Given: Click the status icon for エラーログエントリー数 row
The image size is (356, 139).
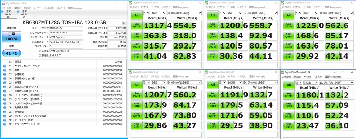Looking at the screenshot, I should [x=5, y=124].
